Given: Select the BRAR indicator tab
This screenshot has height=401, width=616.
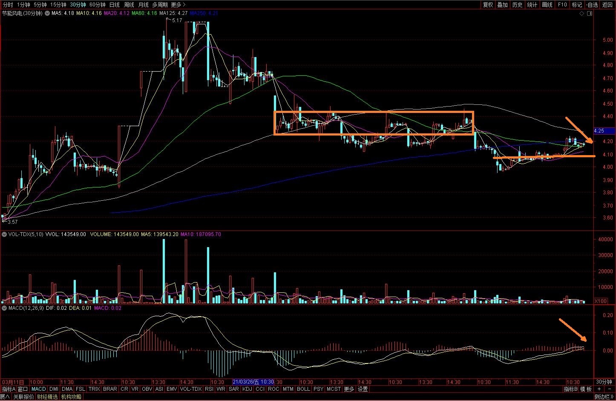Looking at the screenshot, I should point(110,389).
